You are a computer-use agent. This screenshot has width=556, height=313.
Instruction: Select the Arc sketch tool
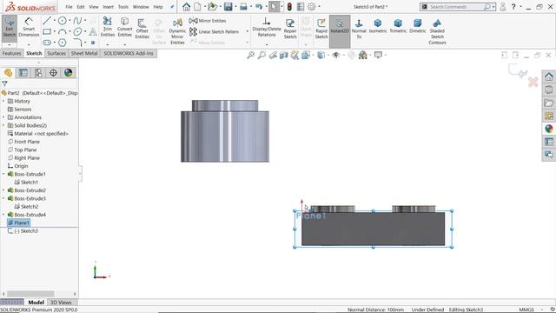click(62, 32)
